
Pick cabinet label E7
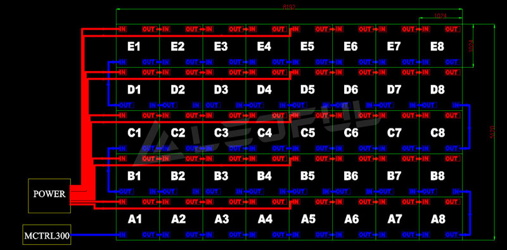(x=394, y=47)
